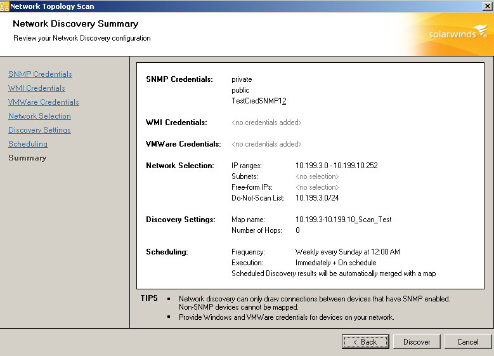The height and width of the screenshot is (356, 494).
Task: Close the Network Topology Scan window
Action: (487, 6)
